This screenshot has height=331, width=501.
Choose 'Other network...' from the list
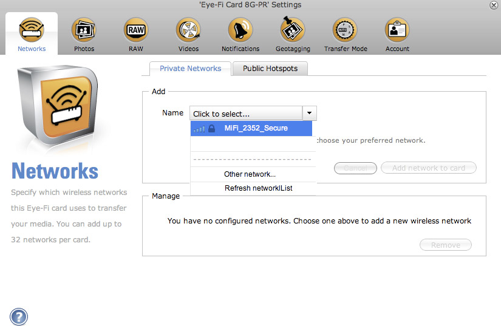point(253,174)
